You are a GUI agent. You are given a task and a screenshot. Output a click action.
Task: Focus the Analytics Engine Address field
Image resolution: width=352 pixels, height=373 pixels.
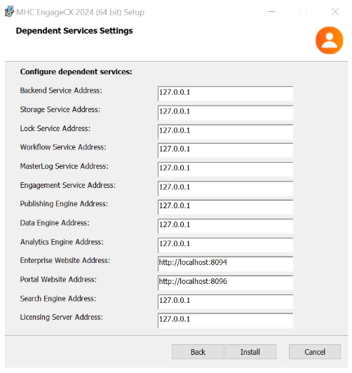225,245
